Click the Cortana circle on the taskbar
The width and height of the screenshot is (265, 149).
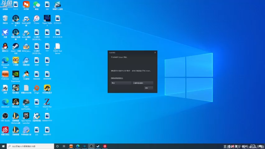57,146
